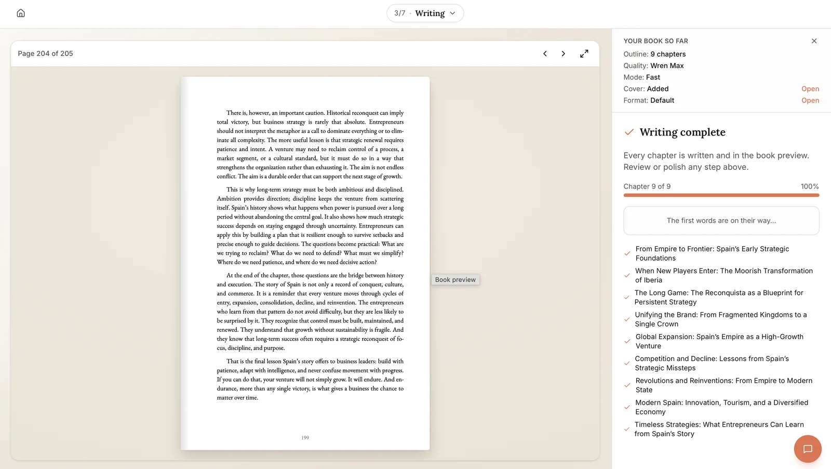Go to the home screen icon
This screenshot has width=831, height=469.
click(x=21, y=13)
